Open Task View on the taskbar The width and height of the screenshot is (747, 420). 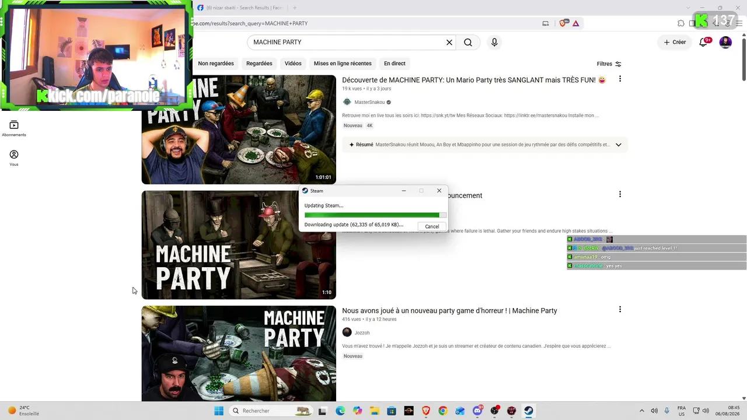click(322, 411)
